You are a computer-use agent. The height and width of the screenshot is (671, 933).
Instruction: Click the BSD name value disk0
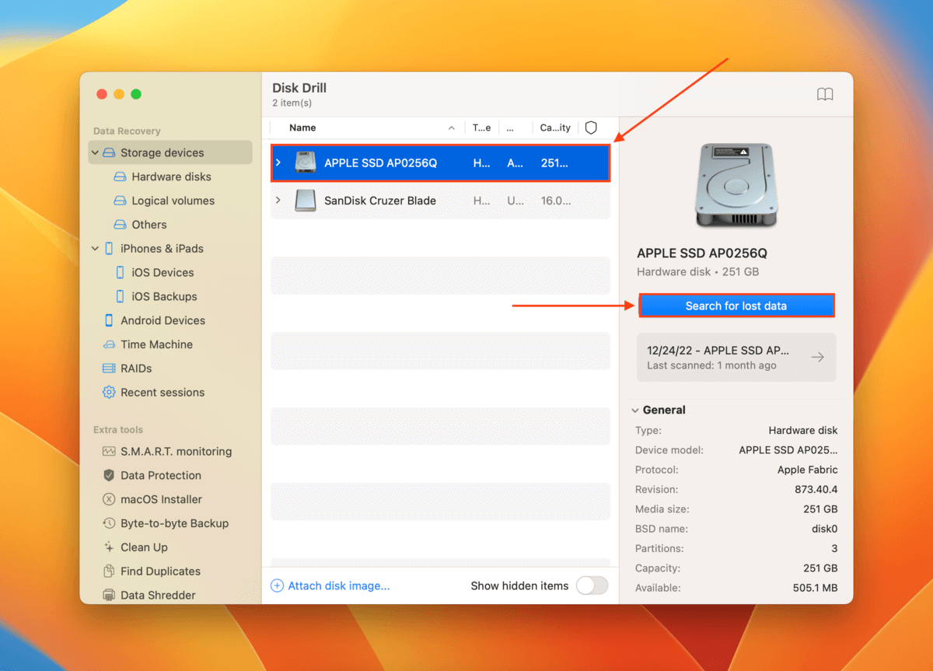pos(823,529)
